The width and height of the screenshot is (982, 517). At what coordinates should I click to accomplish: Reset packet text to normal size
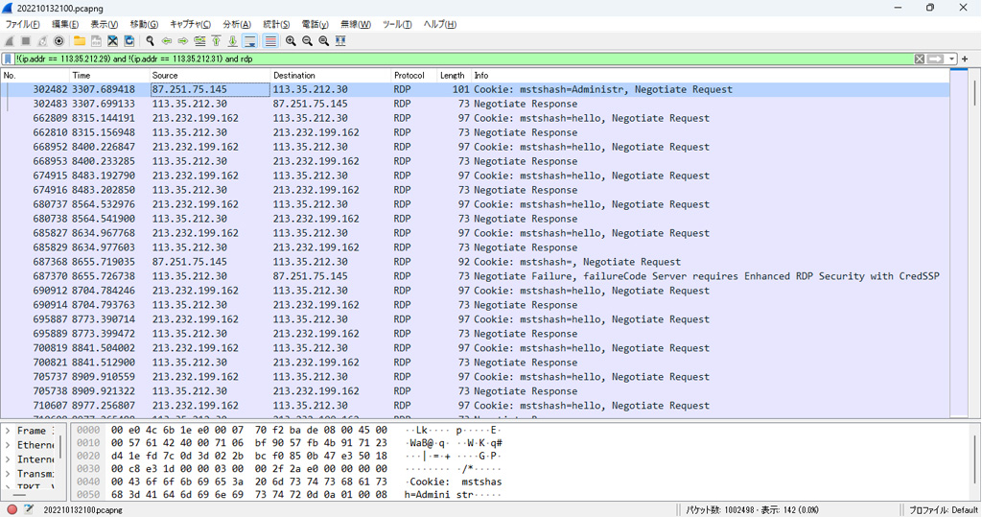(x=324, y=40)
